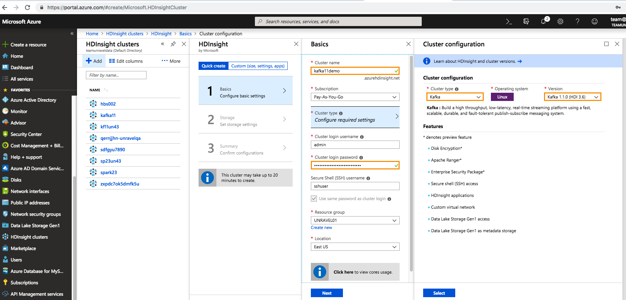626x300 pixels.
Task: Select Custom (size, settings, apps) option
Action: [x=258, y=66]
